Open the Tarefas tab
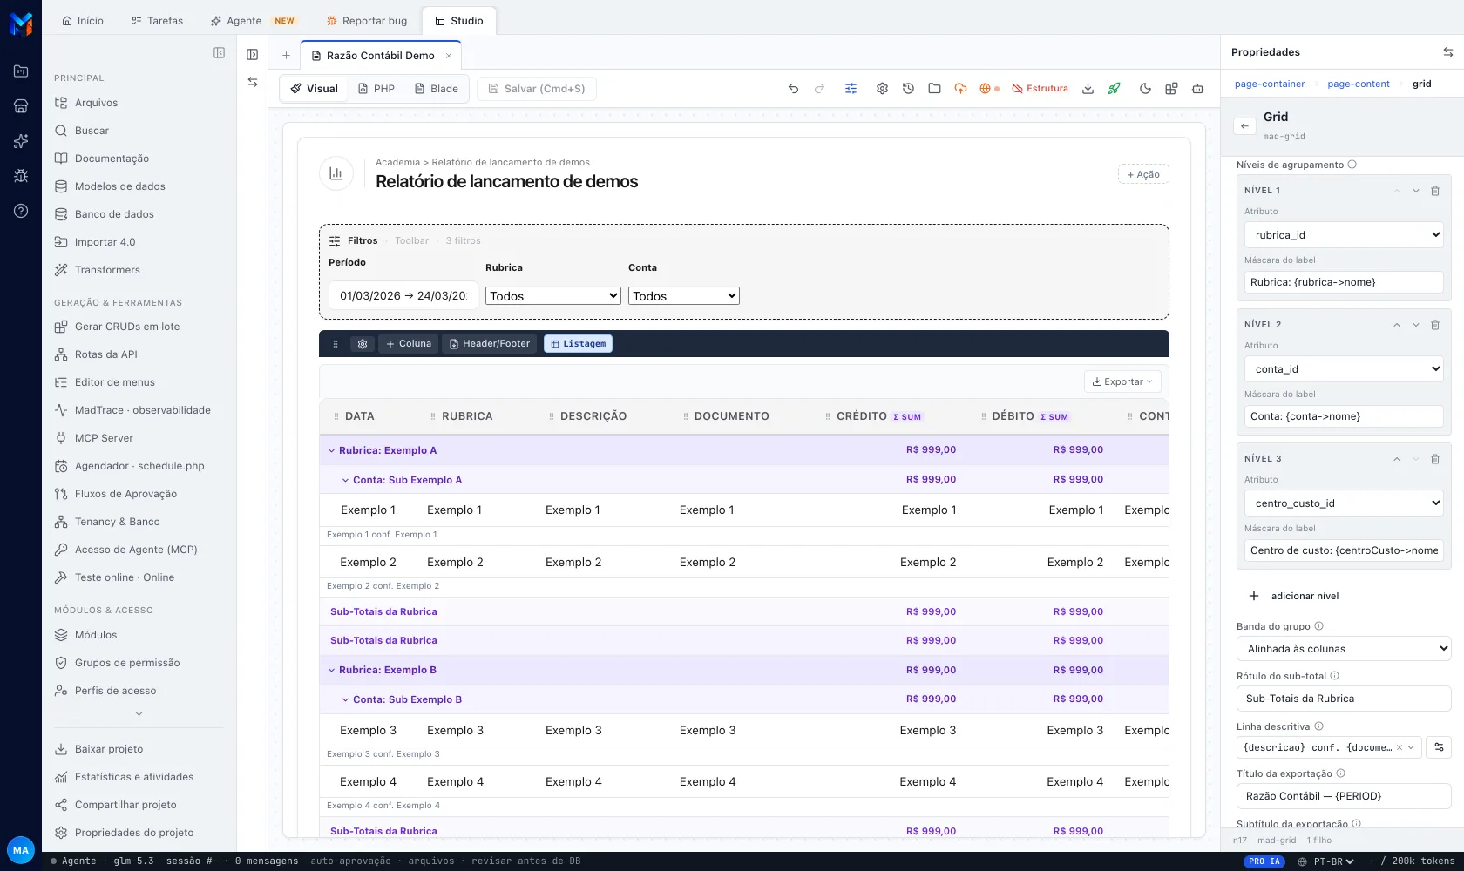The image size is (1464, 871). point(157,21)
